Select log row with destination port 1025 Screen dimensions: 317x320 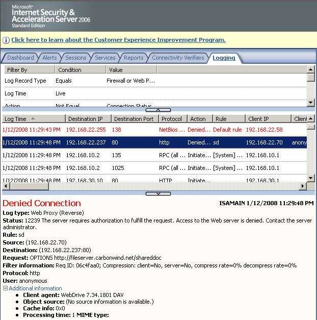[154, 168]
